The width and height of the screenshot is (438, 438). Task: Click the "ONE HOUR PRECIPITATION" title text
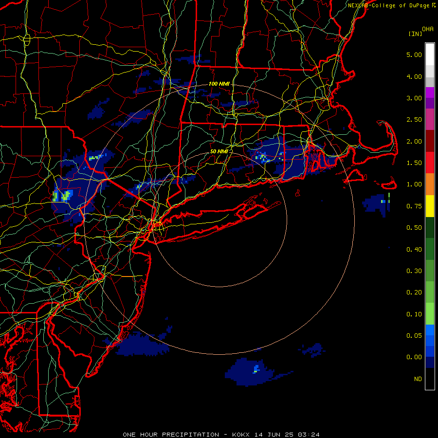[x=171, y=435]
